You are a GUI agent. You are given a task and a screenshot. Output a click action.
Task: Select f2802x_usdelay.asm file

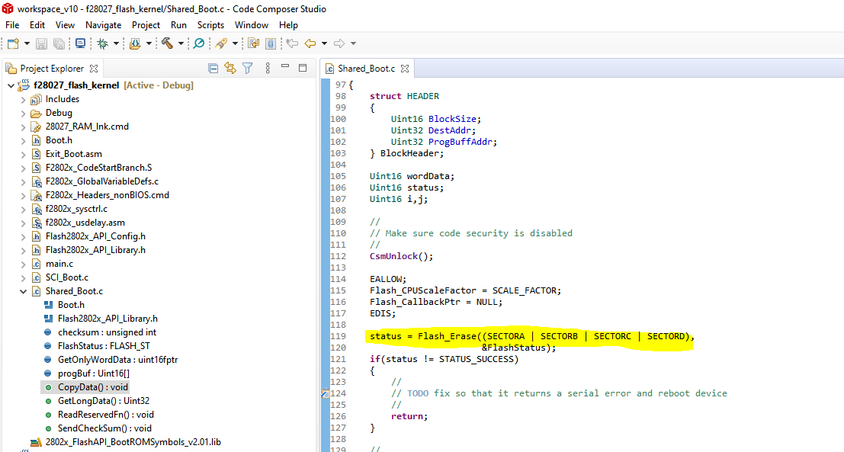(x=85, y=223)
